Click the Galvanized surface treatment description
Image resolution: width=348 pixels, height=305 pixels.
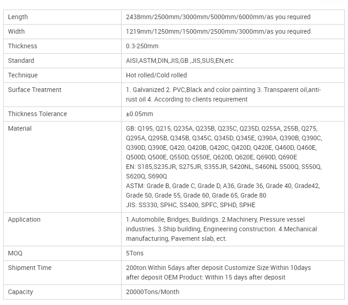coord(223,95)
